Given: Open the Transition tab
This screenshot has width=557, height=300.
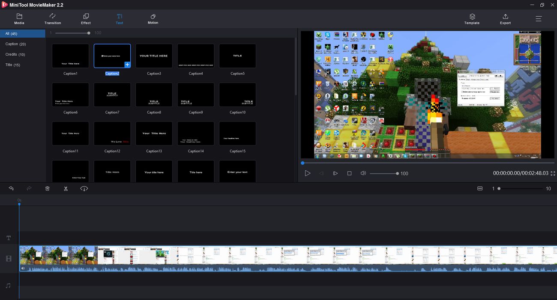Looking at the screenshot, I should [53, 19].
